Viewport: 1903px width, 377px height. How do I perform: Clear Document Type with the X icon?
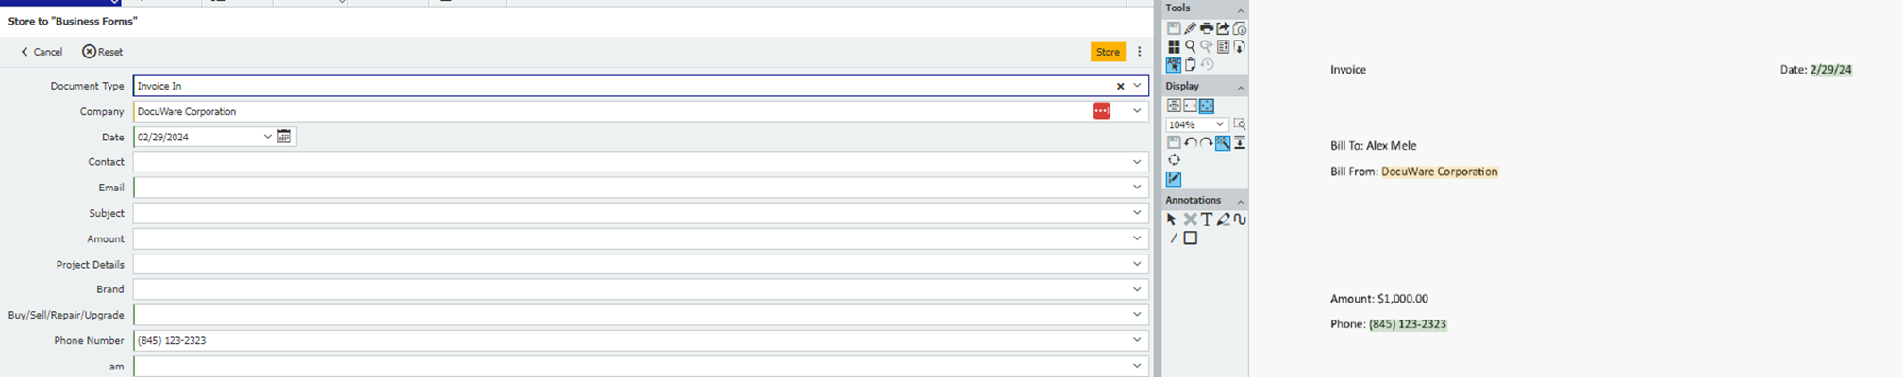tap(1120, 86)
